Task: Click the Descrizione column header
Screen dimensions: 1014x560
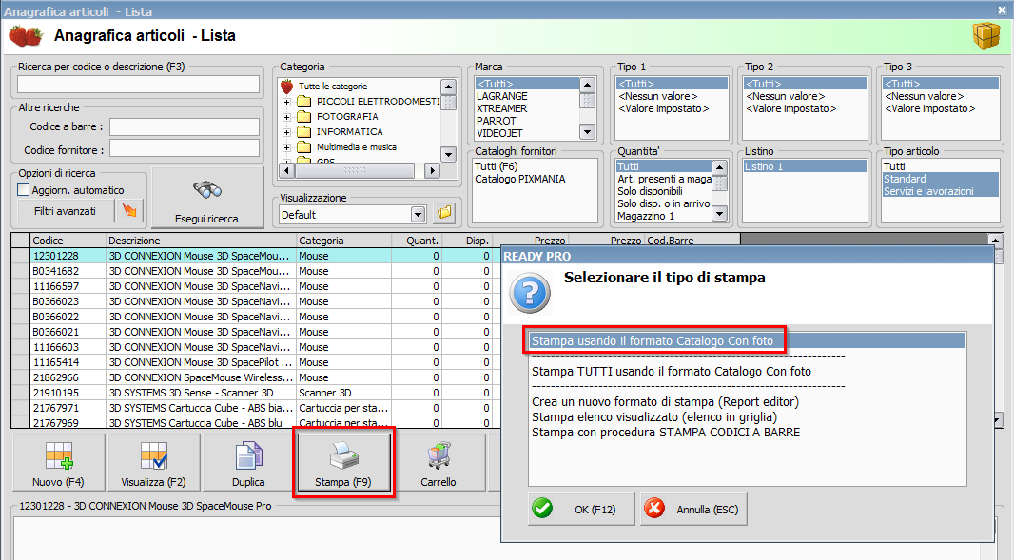Action: coord(202,241)
